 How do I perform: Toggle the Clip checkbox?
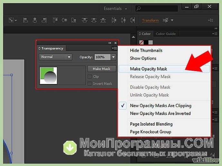(x=89, y=77)
